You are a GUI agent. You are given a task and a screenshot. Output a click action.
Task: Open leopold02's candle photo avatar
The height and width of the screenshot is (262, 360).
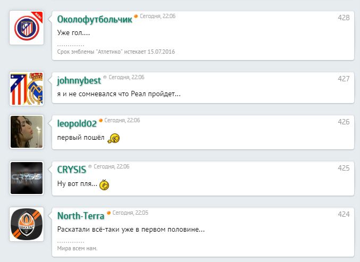(27, 132)
